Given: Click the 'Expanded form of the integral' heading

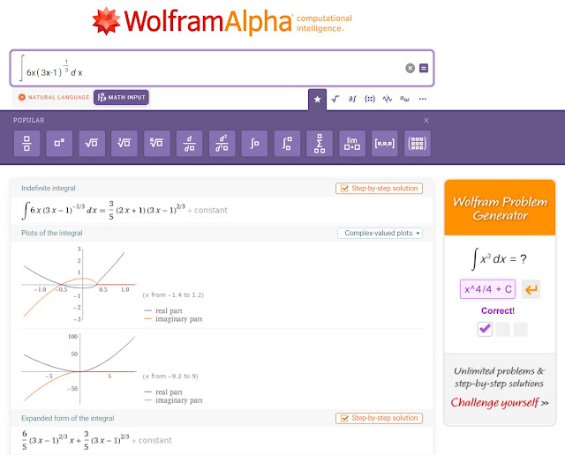Looking at the screenshot, I should pyautogui.click(x=68, y=418).
